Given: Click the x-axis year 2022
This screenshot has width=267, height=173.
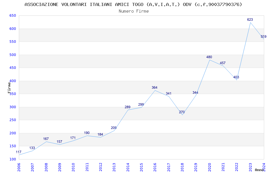Looking at the screenshot, I should point(237,167).
